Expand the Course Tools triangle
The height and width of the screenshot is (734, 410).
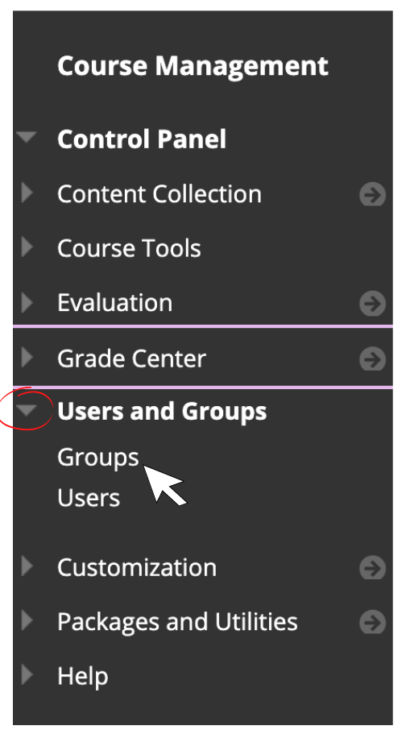coord(27,247)
